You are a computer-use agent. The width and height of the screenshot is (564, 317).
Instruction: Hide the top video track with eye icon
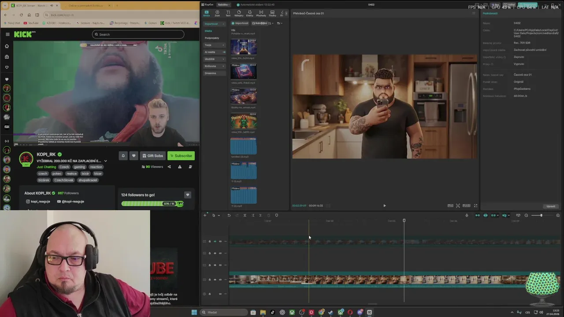pos(215,241)
